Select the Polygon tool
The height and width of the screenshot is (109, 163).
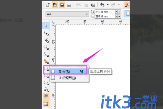tap(46, 83)
